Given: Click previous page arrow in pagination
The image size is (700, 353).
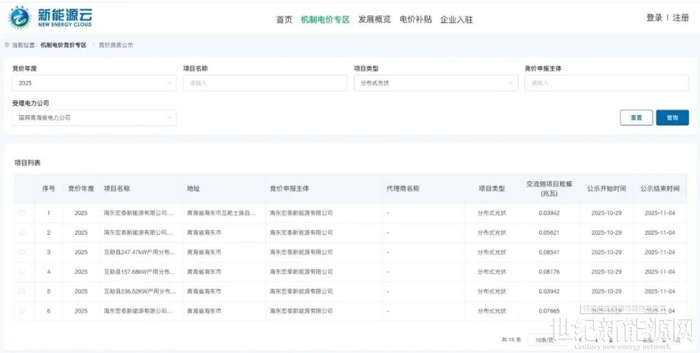Looking at the screenshot, I should click(x=579, y=339).
